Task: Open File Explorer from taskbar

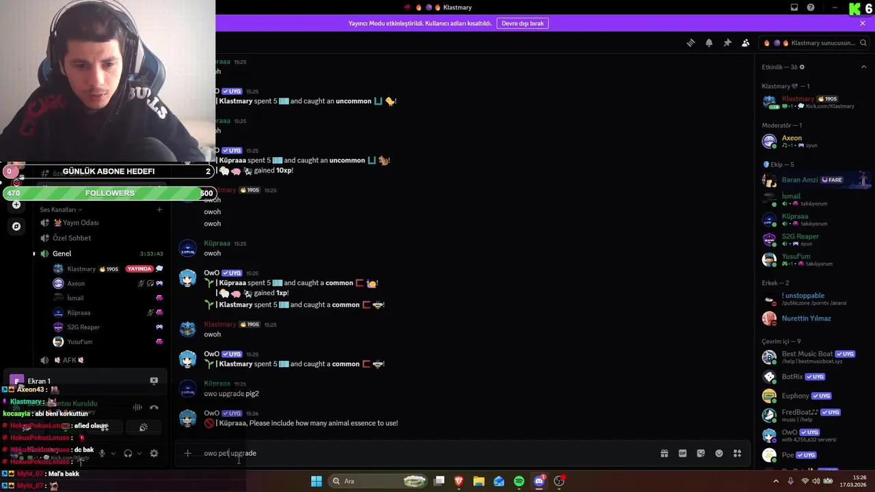Action: [479, 481]
